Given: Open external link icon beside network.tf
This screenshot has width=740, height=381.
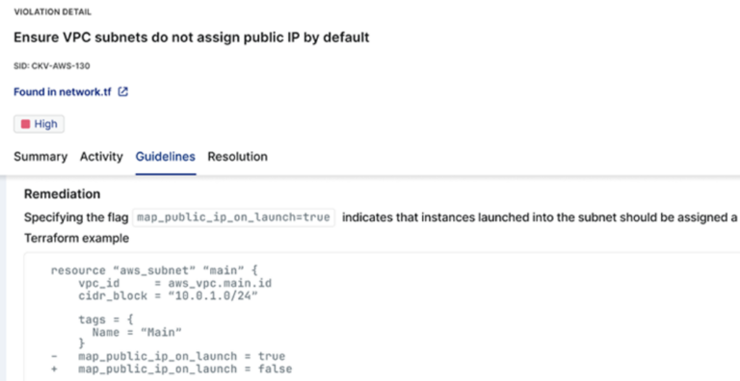Looking at the screenshot, I should pyautogui.click(x=122, y=92).
